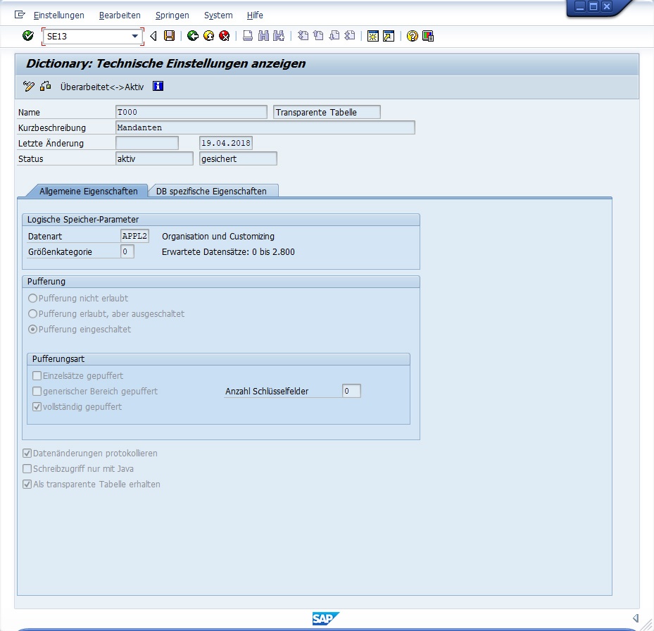The width and height of the screenshot is (654, 631).
Task: Click the yellow Exit arrow icon
Action: click(208, 36)
